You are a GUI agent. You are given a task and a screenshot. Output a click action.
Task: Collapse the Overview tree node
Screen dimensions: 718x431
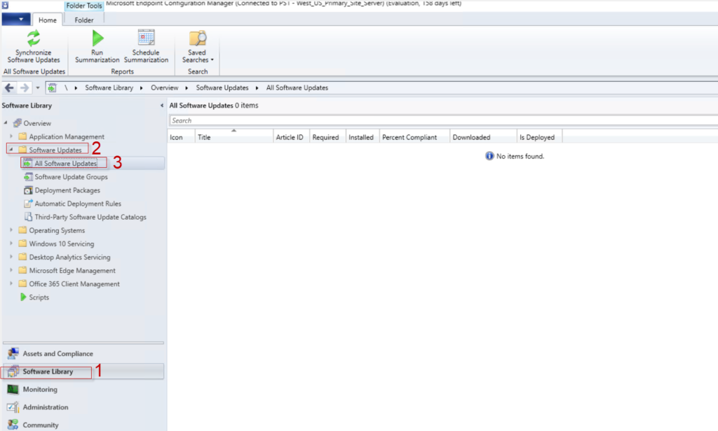[x=6, y=122]
